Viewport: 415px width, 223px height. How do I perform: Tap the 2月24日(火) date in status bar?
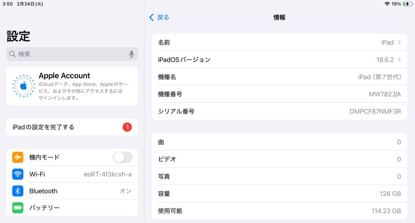[30, 4]
